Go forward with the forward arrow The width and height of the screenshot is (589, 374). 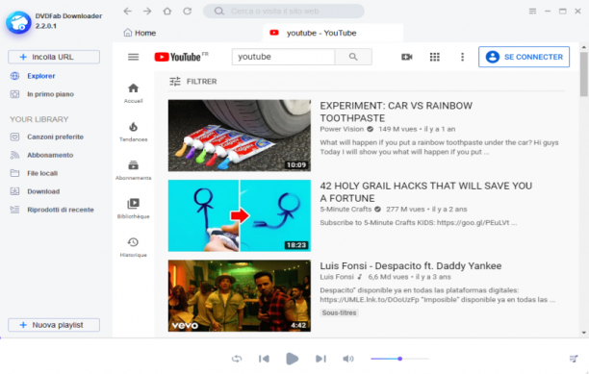(147, 12)
